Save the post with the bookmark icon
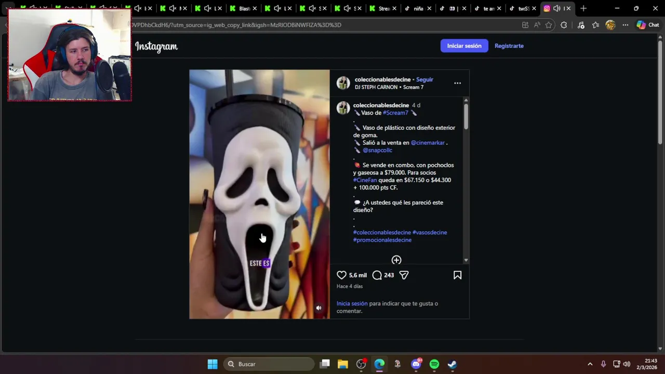665x374 pixels. click(x=458, y=275)
